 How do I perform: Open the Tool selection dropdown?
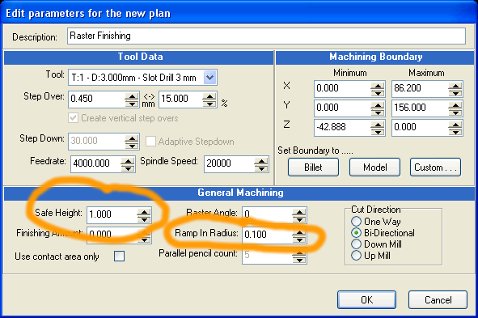(x=209, y=77)
